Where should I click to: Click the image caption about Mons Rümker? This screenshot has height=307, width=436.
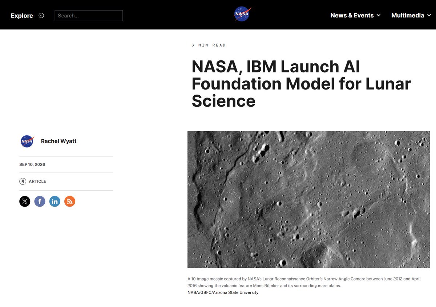coord(304,282)
